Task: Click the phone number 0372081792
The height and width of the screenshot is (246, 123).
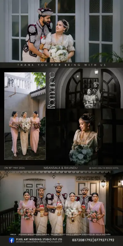Action: pyautogui.click(x=82, y=240)
